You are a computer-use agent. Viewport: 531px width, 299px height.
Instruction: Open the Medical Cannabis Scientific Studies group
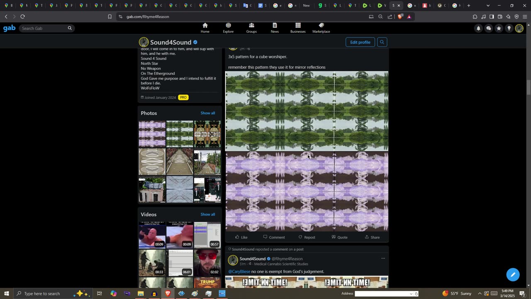(281, 264)
